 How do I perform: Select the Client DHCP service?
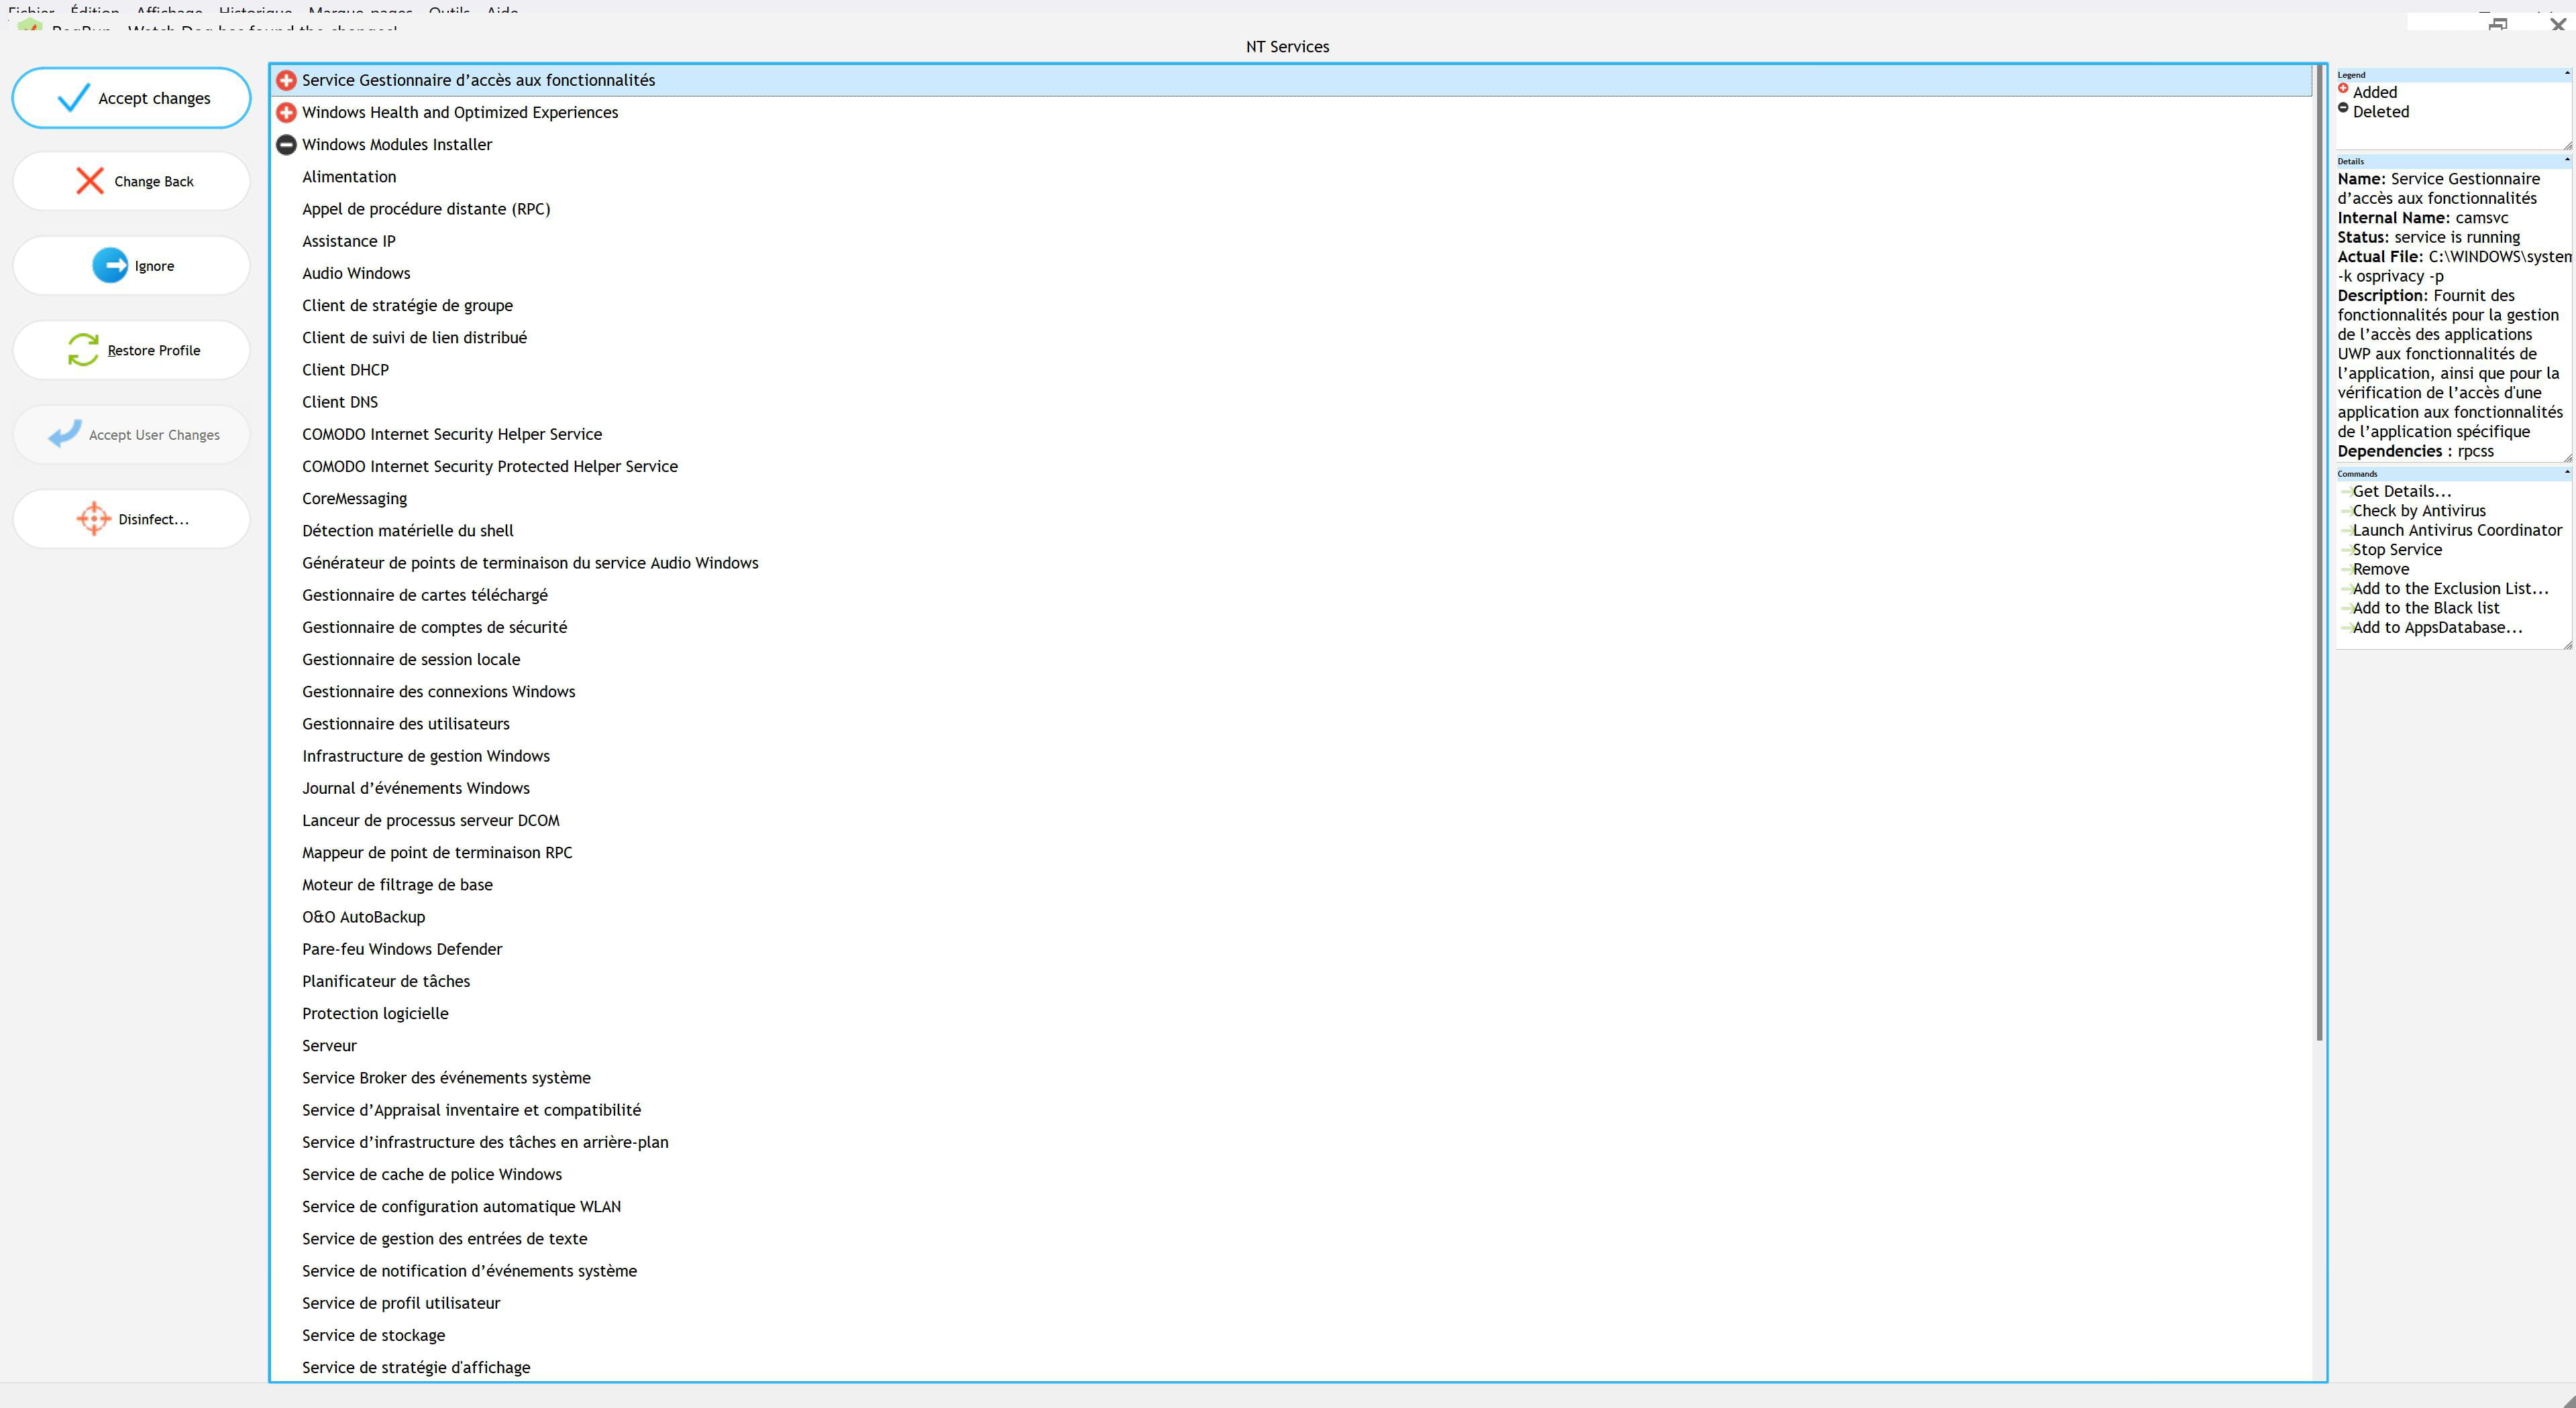pos(345,369)
